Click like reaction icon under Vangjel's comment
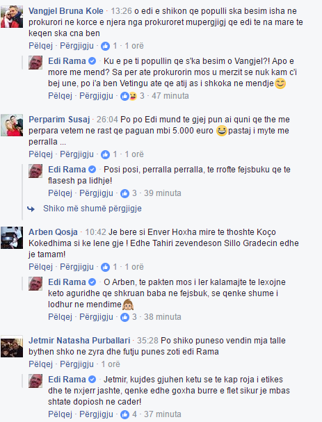Screen dimensions: 322x422 coord(105,46)
